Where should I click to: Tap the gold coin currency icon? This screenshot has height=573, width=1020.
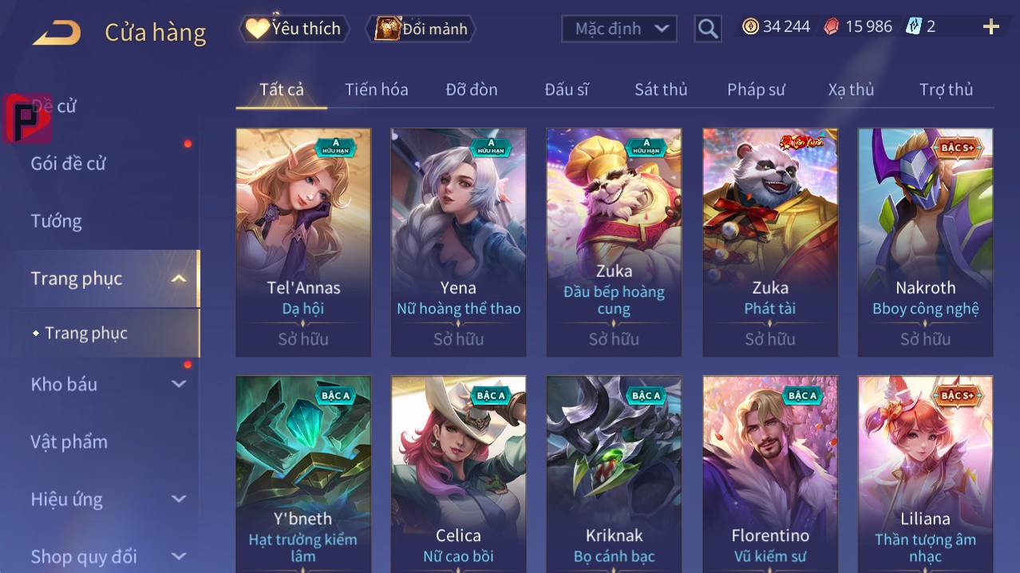pyautogui.click(x=750, y=26)
